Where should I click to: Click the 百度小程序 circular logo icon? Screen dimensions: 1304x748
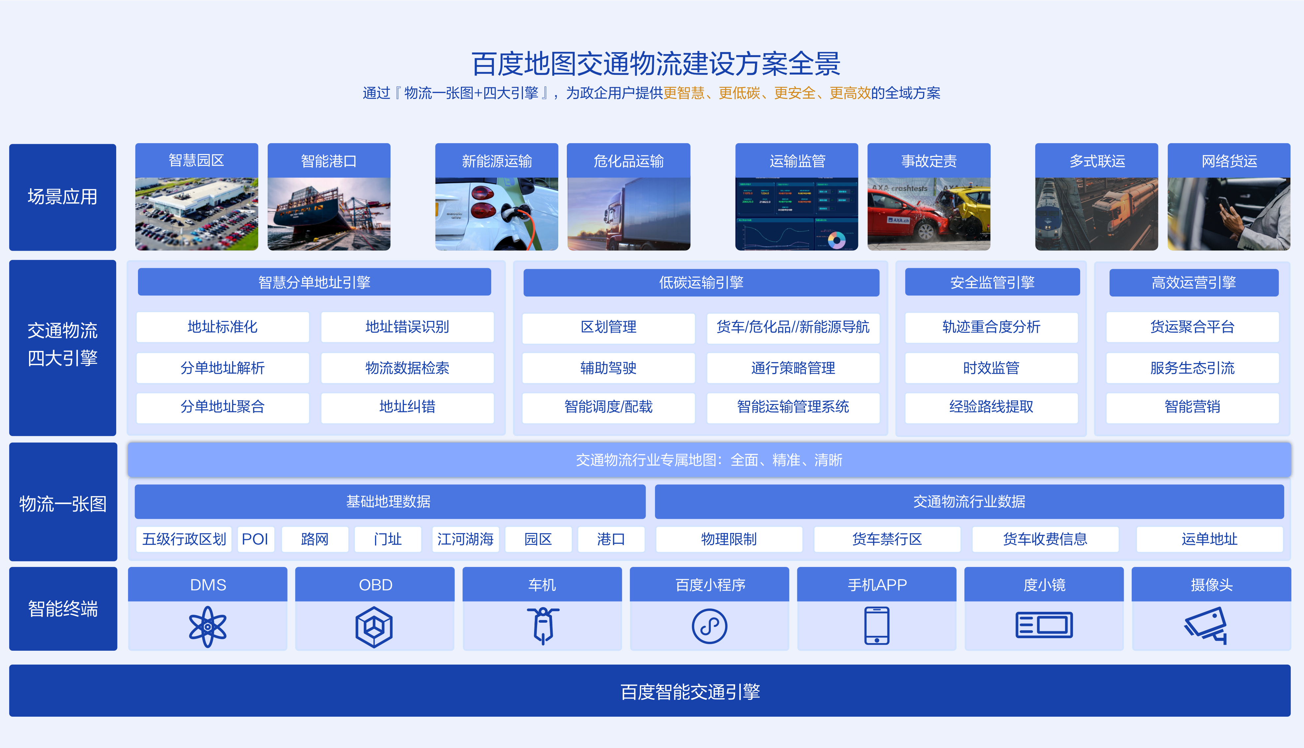(x=709, y=626)
